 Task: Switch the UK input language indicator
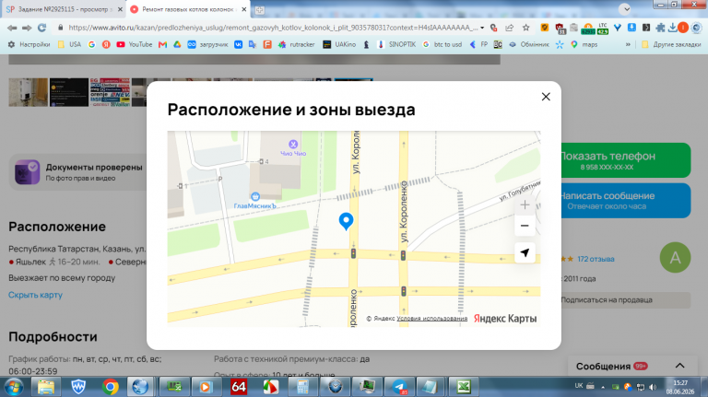[578, 386]
